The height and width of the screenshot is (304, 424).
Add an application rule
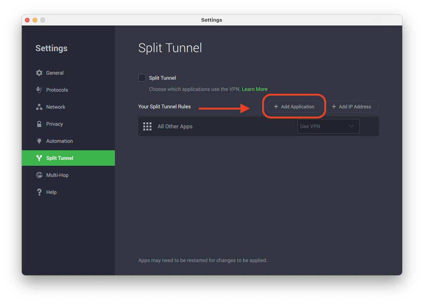pos(294,106)
